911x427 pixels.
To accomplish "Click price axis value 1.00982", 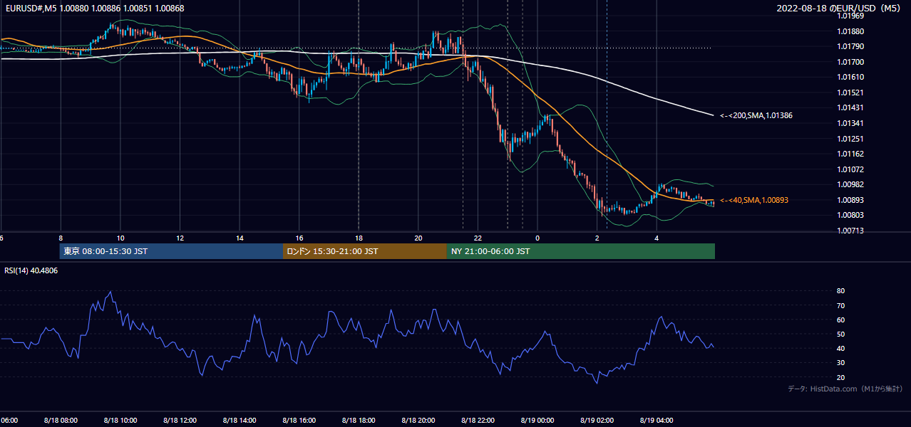I will (x=850, y=184).
